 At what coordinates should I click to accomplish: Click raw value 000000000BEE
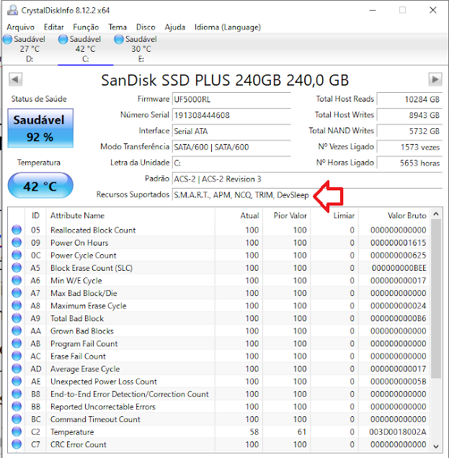(x=399, y=268)
